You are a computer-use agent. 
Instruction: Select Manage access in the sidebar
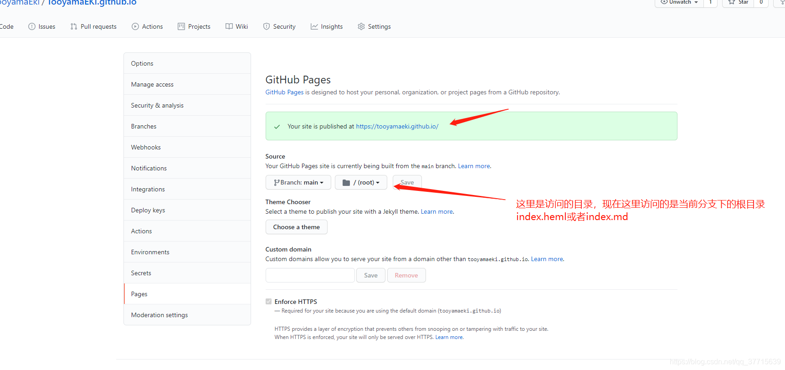[187, 84]
